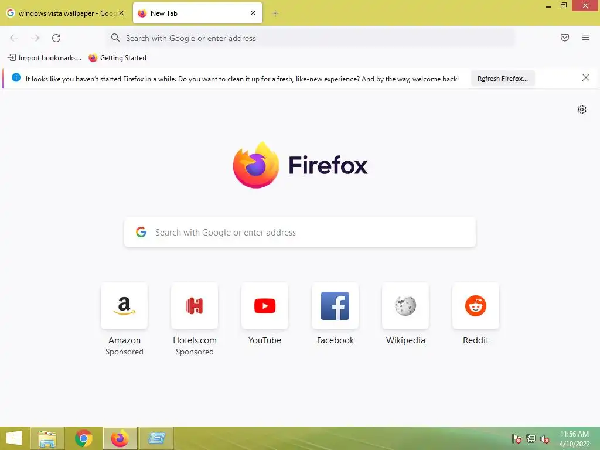Open File Explorer from the taskbar
Viewport: 600px width, 450px height.
coord(47,438)
